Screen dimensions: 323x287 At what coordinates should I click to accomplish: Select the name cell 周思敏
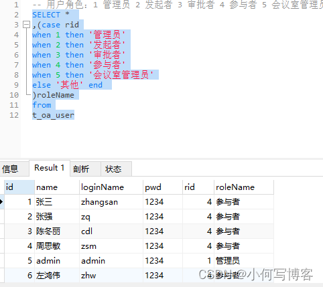click(x=57, y=246)
